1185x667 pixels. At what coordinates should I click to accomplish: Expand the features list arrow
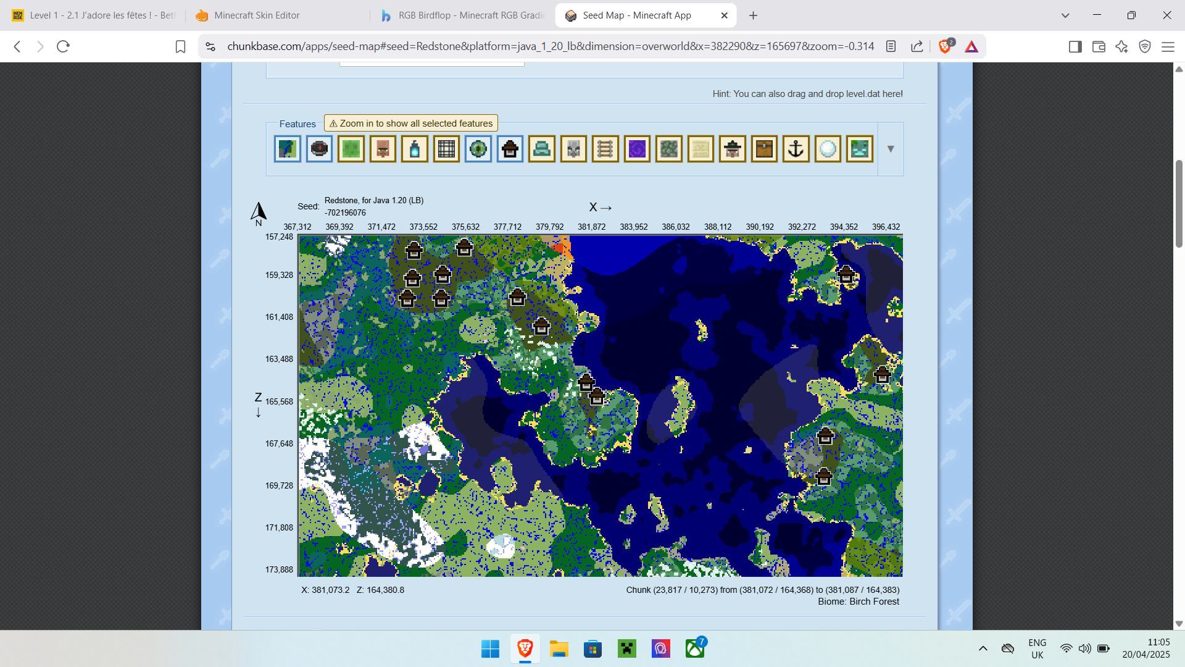point(891,149)
